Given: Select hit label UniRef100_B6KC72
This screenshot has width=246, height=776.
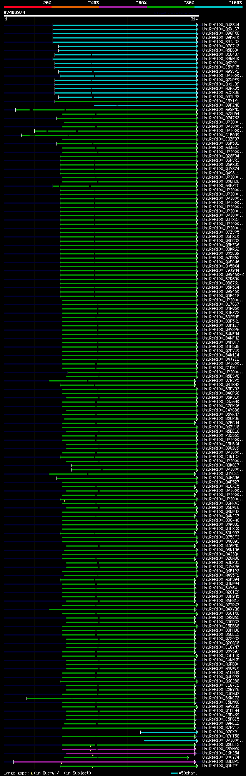Looking at the screenshot, I should [221, 698].
